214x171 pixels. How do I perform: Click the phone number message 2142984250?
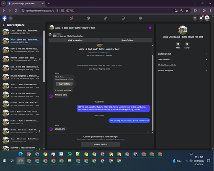[60, 129]
